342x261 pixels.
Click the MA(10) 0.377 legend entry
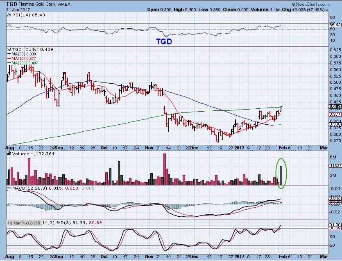coord(24,58)
